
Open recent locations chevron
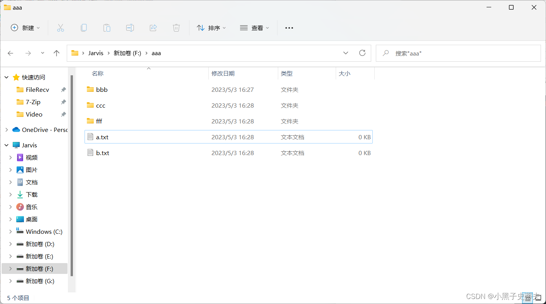tap(42, 53)
